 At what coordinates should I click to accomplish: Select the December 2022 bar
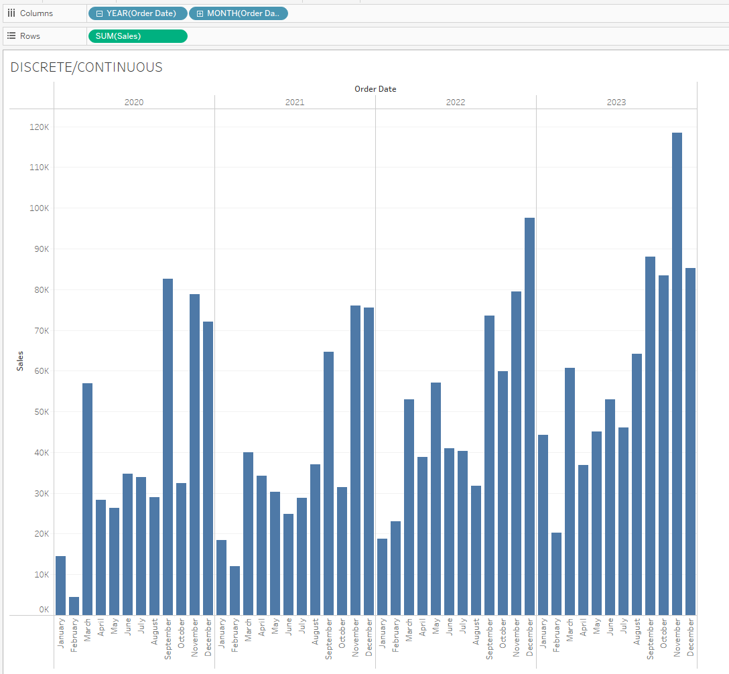[529, 415]
